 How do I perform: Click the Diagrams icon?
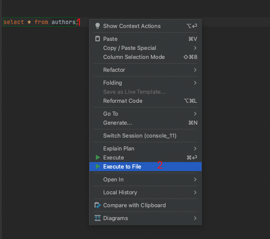click(98, 218)
